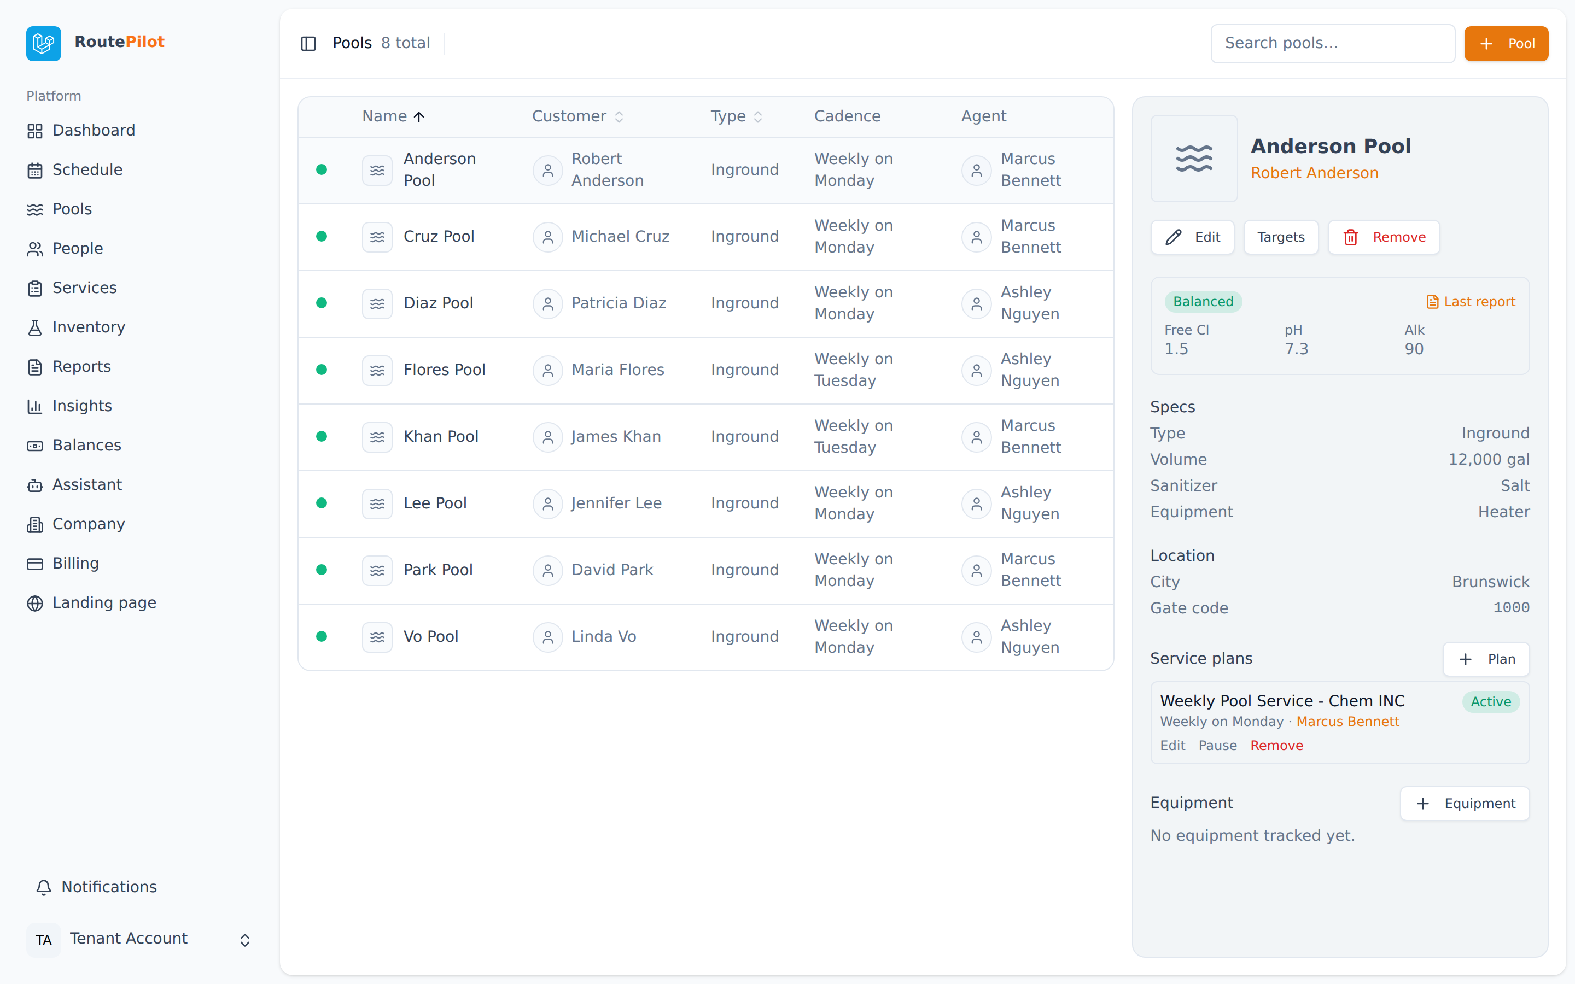The height and width of the screenshot is (984, 1575).
Task: Click Maria Flores's customer avatar icon
Action: click(x=548, y=370)
